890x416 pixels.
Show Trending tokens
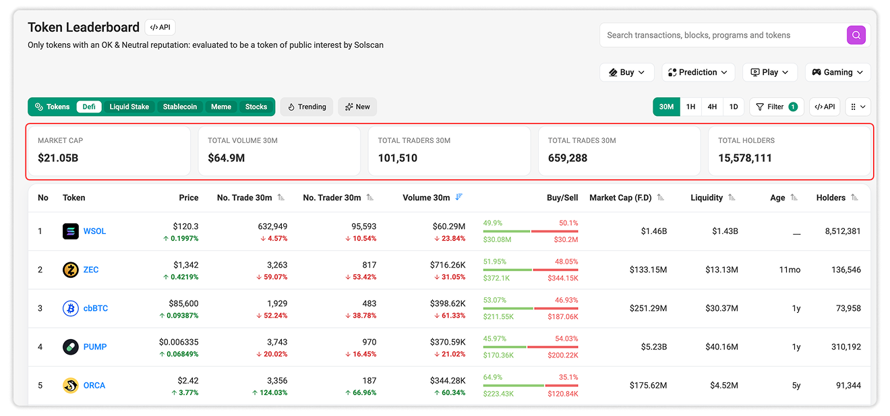(x=307, y=107)
